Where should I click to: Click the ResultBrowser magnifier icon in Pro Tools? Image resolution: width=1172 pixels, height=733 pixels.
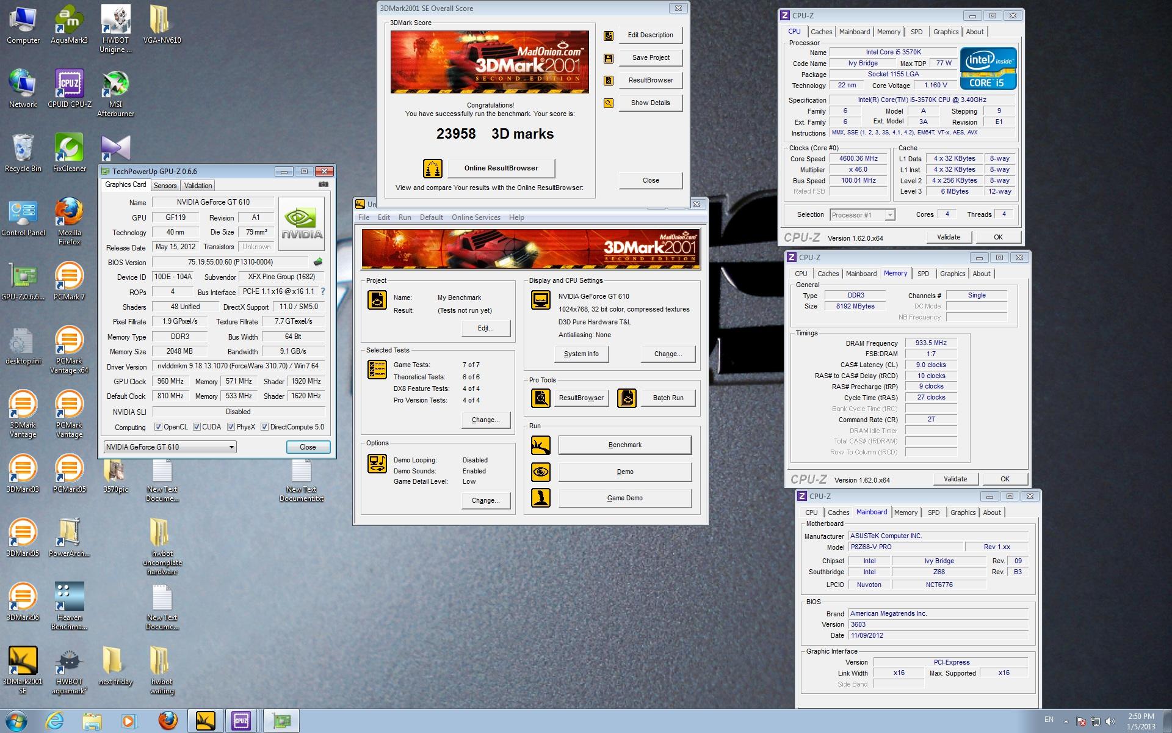click(541, 398)
